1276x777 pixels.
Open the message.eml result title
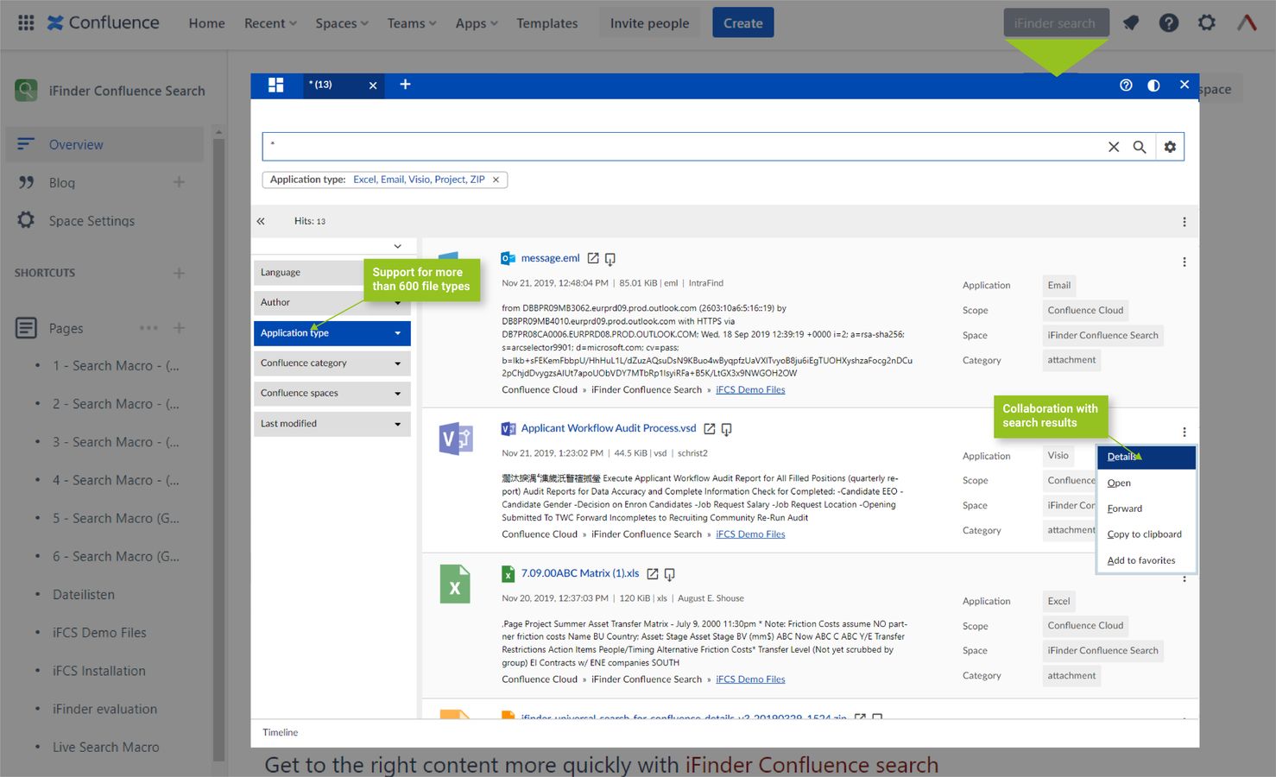[x=551, y=258]
